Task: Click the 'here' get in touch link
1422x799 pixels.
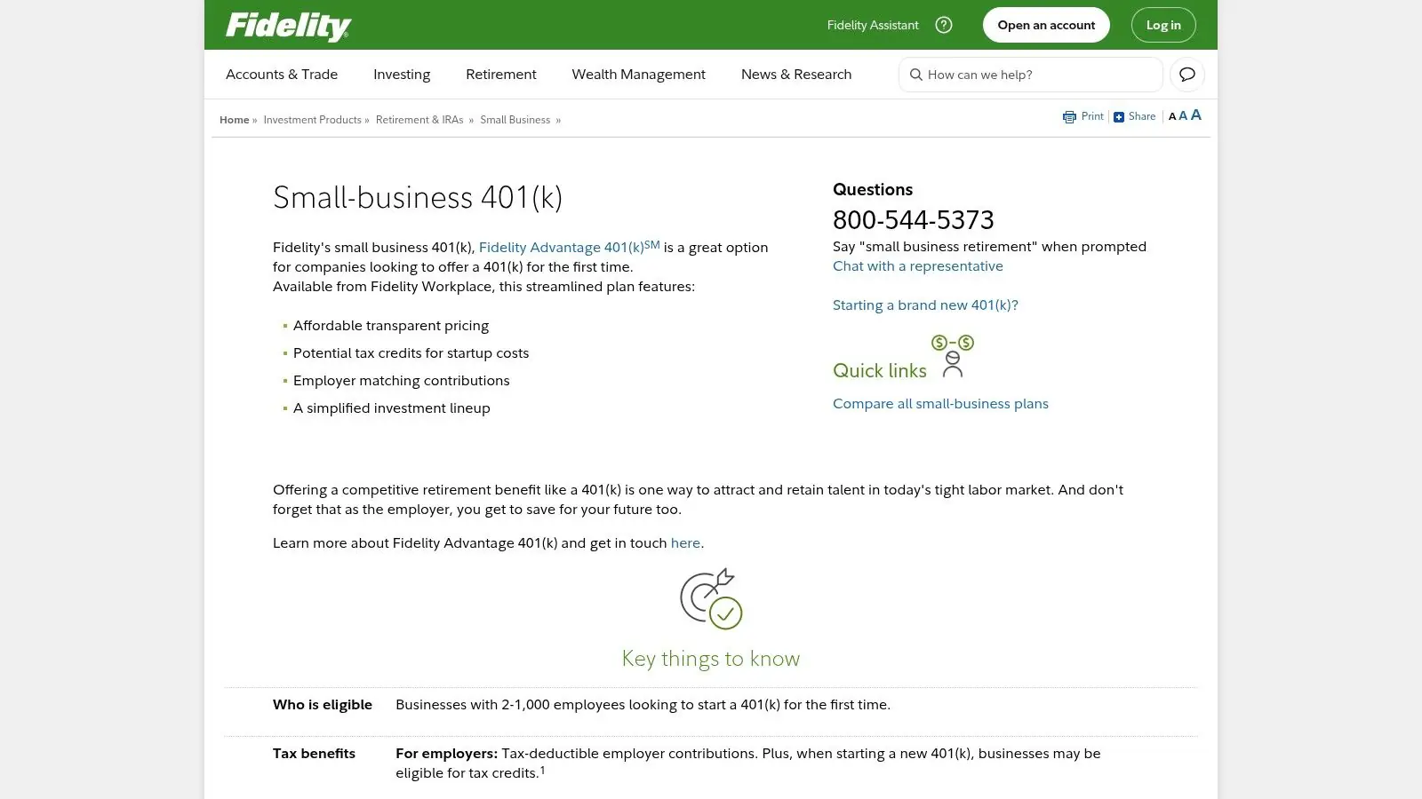Action: tap(685, 543)
